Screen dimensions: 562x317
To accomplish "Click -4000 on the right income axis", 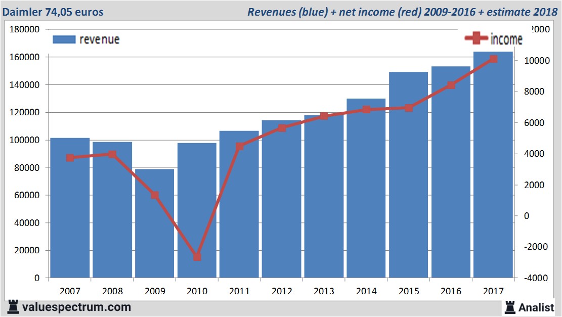I will pyautogui.click(x=536, y=278).
